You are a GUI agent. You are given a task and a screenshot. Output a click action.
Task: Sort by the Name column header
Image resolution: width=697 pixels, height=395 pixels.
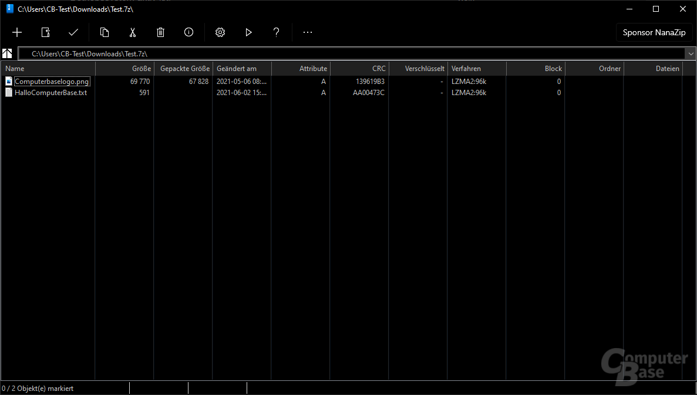47,69
